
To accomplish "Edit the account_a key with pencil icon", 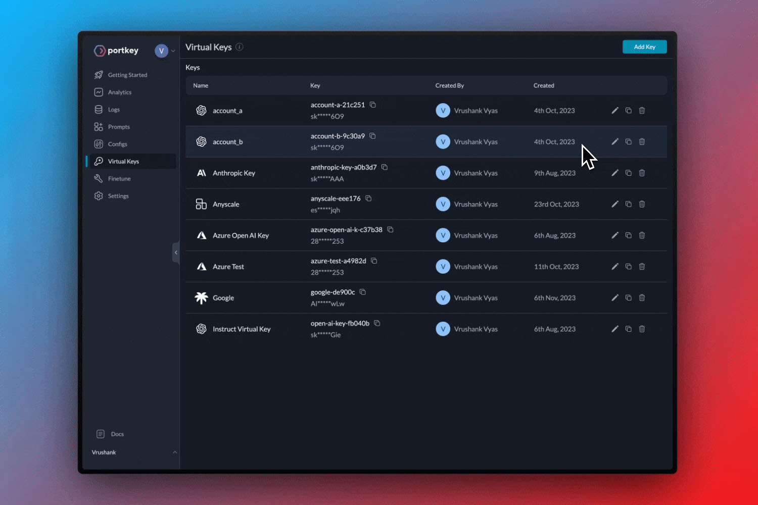I will (x=615, y=111).
